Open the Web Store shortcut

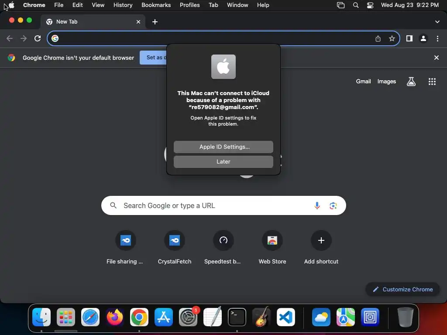[272, 247]
